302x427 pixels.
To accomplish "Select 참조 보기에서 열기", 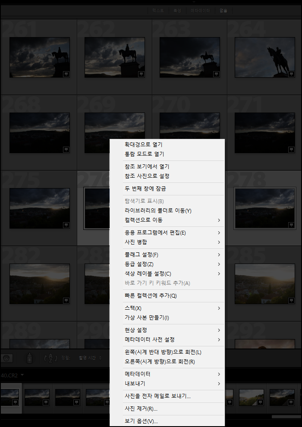I will click(x=167, y=166).
